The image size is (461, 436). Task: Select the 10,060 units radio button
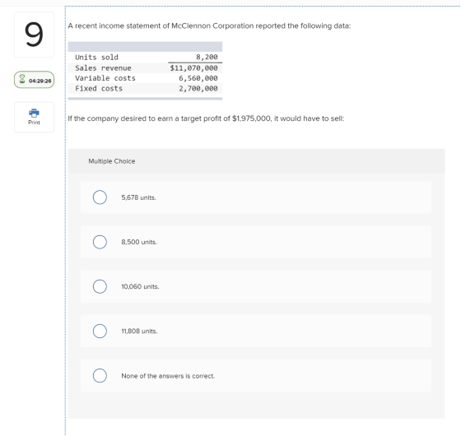tap(100, 287)
